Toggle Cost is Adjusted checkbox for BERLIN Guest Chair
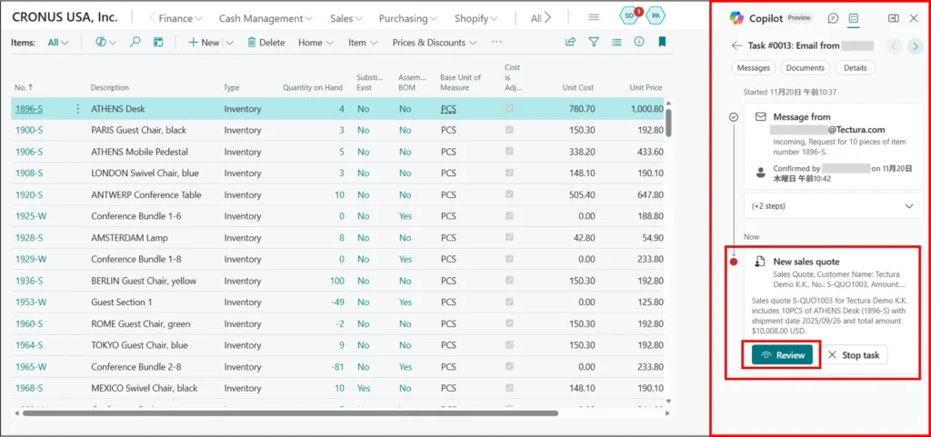This screenshot has width=931, height=437. tap(509, 281)
